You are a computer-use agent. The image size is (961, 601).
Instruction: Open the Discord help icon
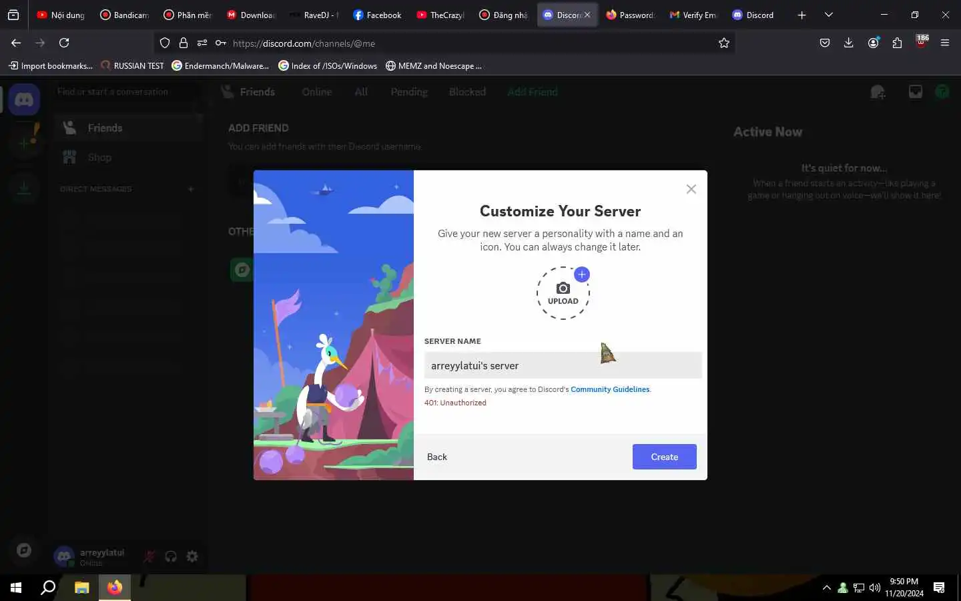(x=942, y=92)
